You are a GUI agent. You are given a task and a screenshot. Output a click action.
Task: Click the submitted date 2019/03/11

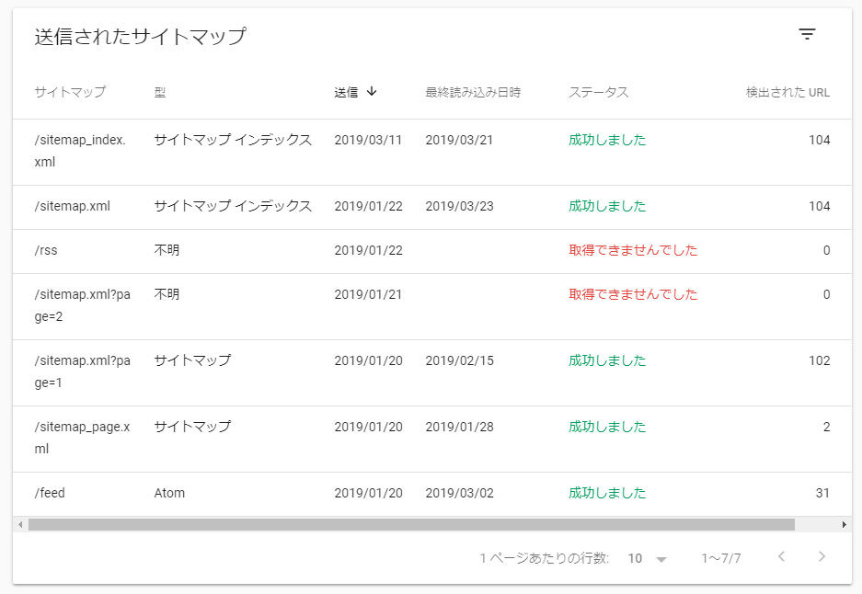tap(368, 140)
